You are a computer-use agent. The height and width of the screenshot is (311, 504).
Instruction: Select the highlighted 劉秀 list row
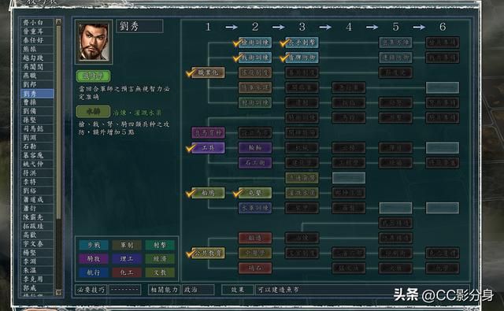pos(37,94)
